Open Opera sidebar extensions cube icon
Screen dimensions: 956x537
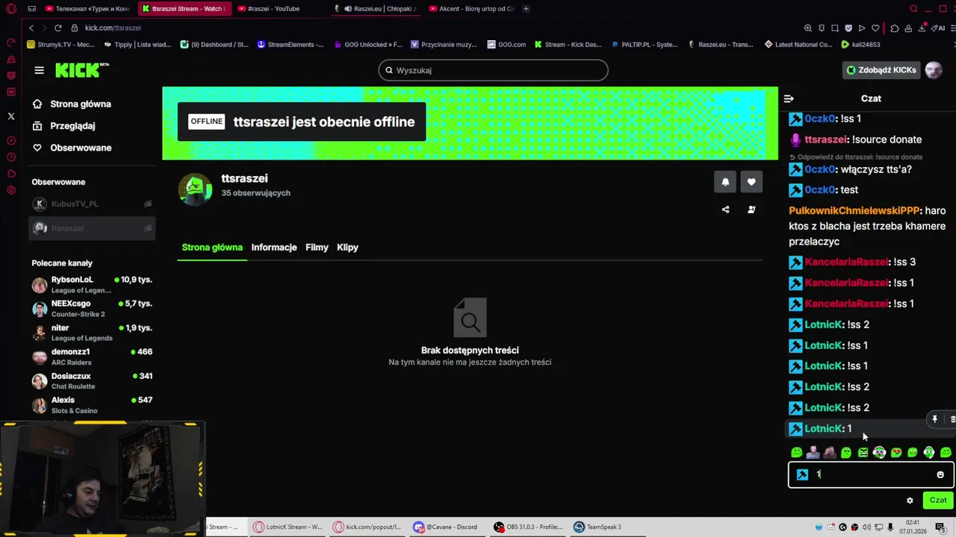point(11,174)
